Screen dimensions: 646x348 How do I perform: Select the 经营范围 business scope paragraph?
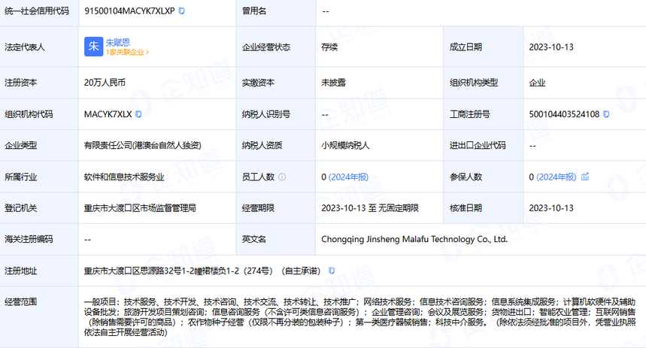(x=359, y=317)
